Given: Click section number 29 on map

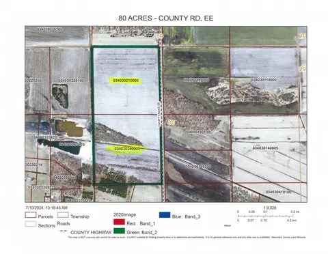Looking at the screenshot, I should click(302, 69).
